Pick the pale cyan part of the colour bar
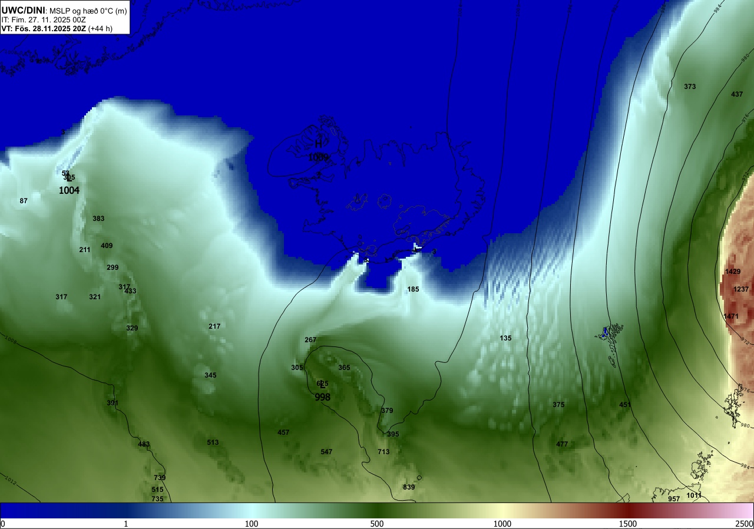The image size is (754, 529). tap(252, 511)
